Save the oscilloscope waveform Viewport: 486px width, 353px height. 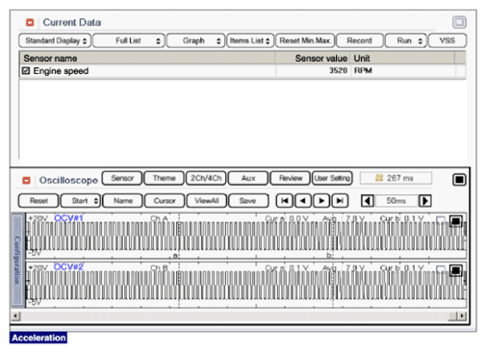pos(248,201)
